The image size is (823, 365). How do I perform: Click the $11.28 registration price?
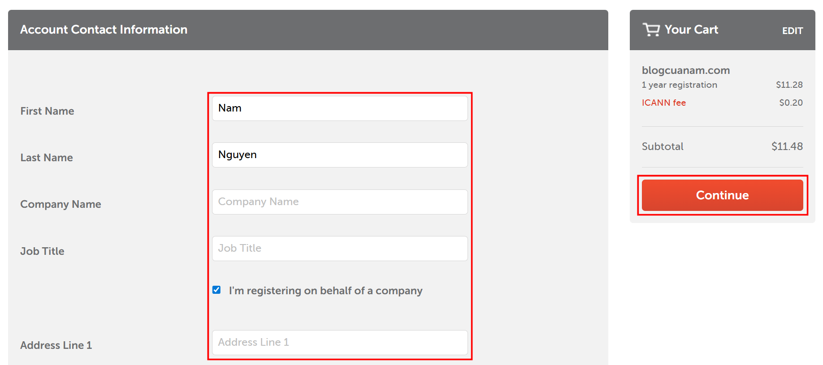coord(790,85)
